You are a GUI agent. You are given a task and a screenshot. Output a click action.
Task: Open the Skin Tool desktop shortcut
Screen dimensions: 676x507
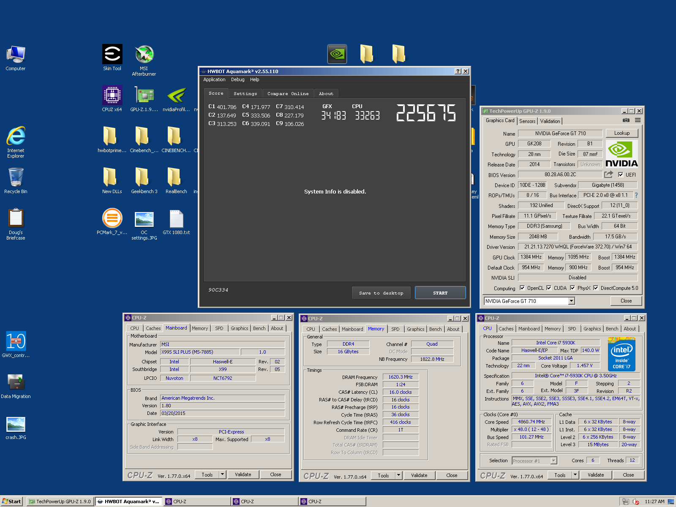click(112, 57)
